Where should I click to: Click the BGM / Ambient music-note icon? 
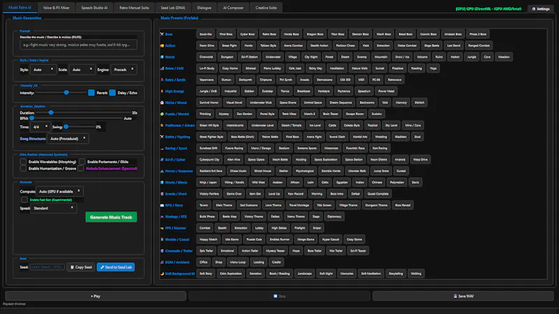point(162,262)
